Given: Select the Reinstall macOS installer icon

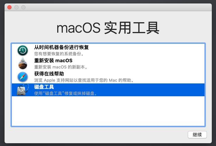Looking at the screenshot, I should click(23, 64).
